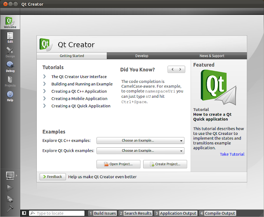Open the Projects mode
Viewport: 264px width, 217px height.
click(x=10, y=82)
